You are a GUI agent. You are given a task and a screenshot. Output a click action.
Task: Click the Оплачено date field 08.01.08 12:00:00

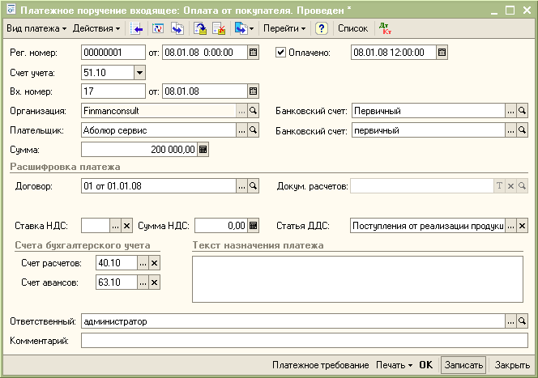(x=394, y=53)
